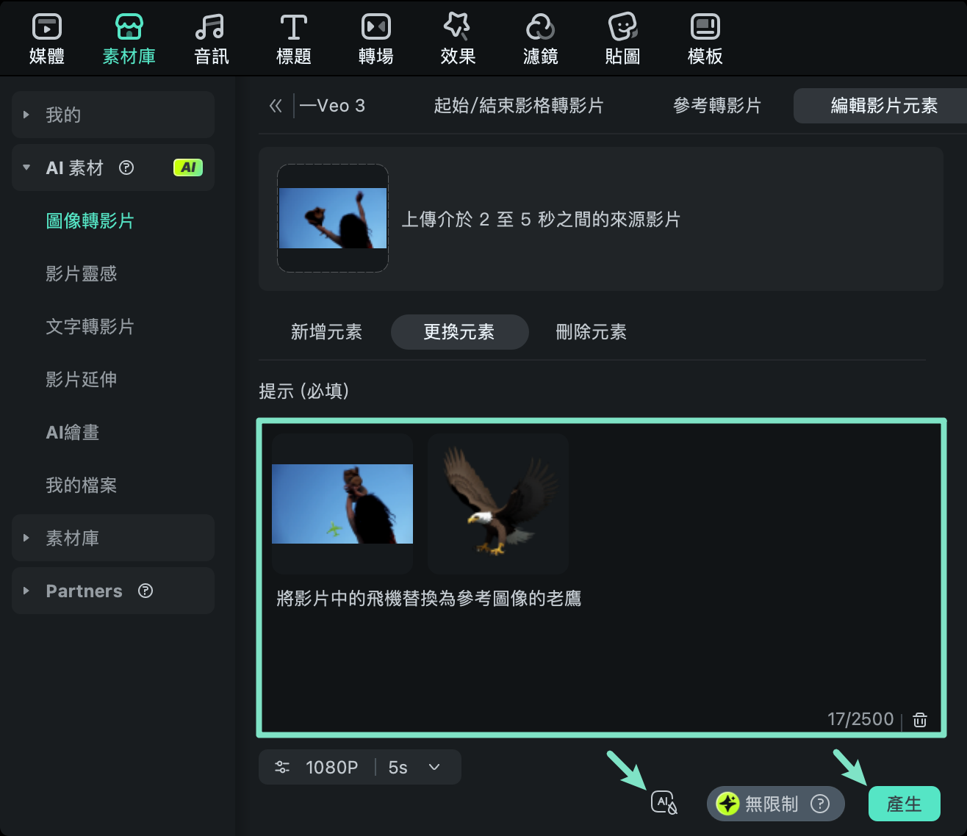Image resolution: width=967 pixels, height=836 pixels.
Task: Click the AI prompt writing pen icon
Action: 664,802
